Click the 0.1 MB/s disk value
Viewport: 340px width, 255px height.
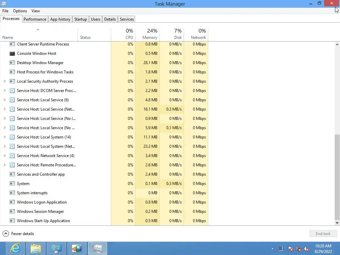(174, 128)
